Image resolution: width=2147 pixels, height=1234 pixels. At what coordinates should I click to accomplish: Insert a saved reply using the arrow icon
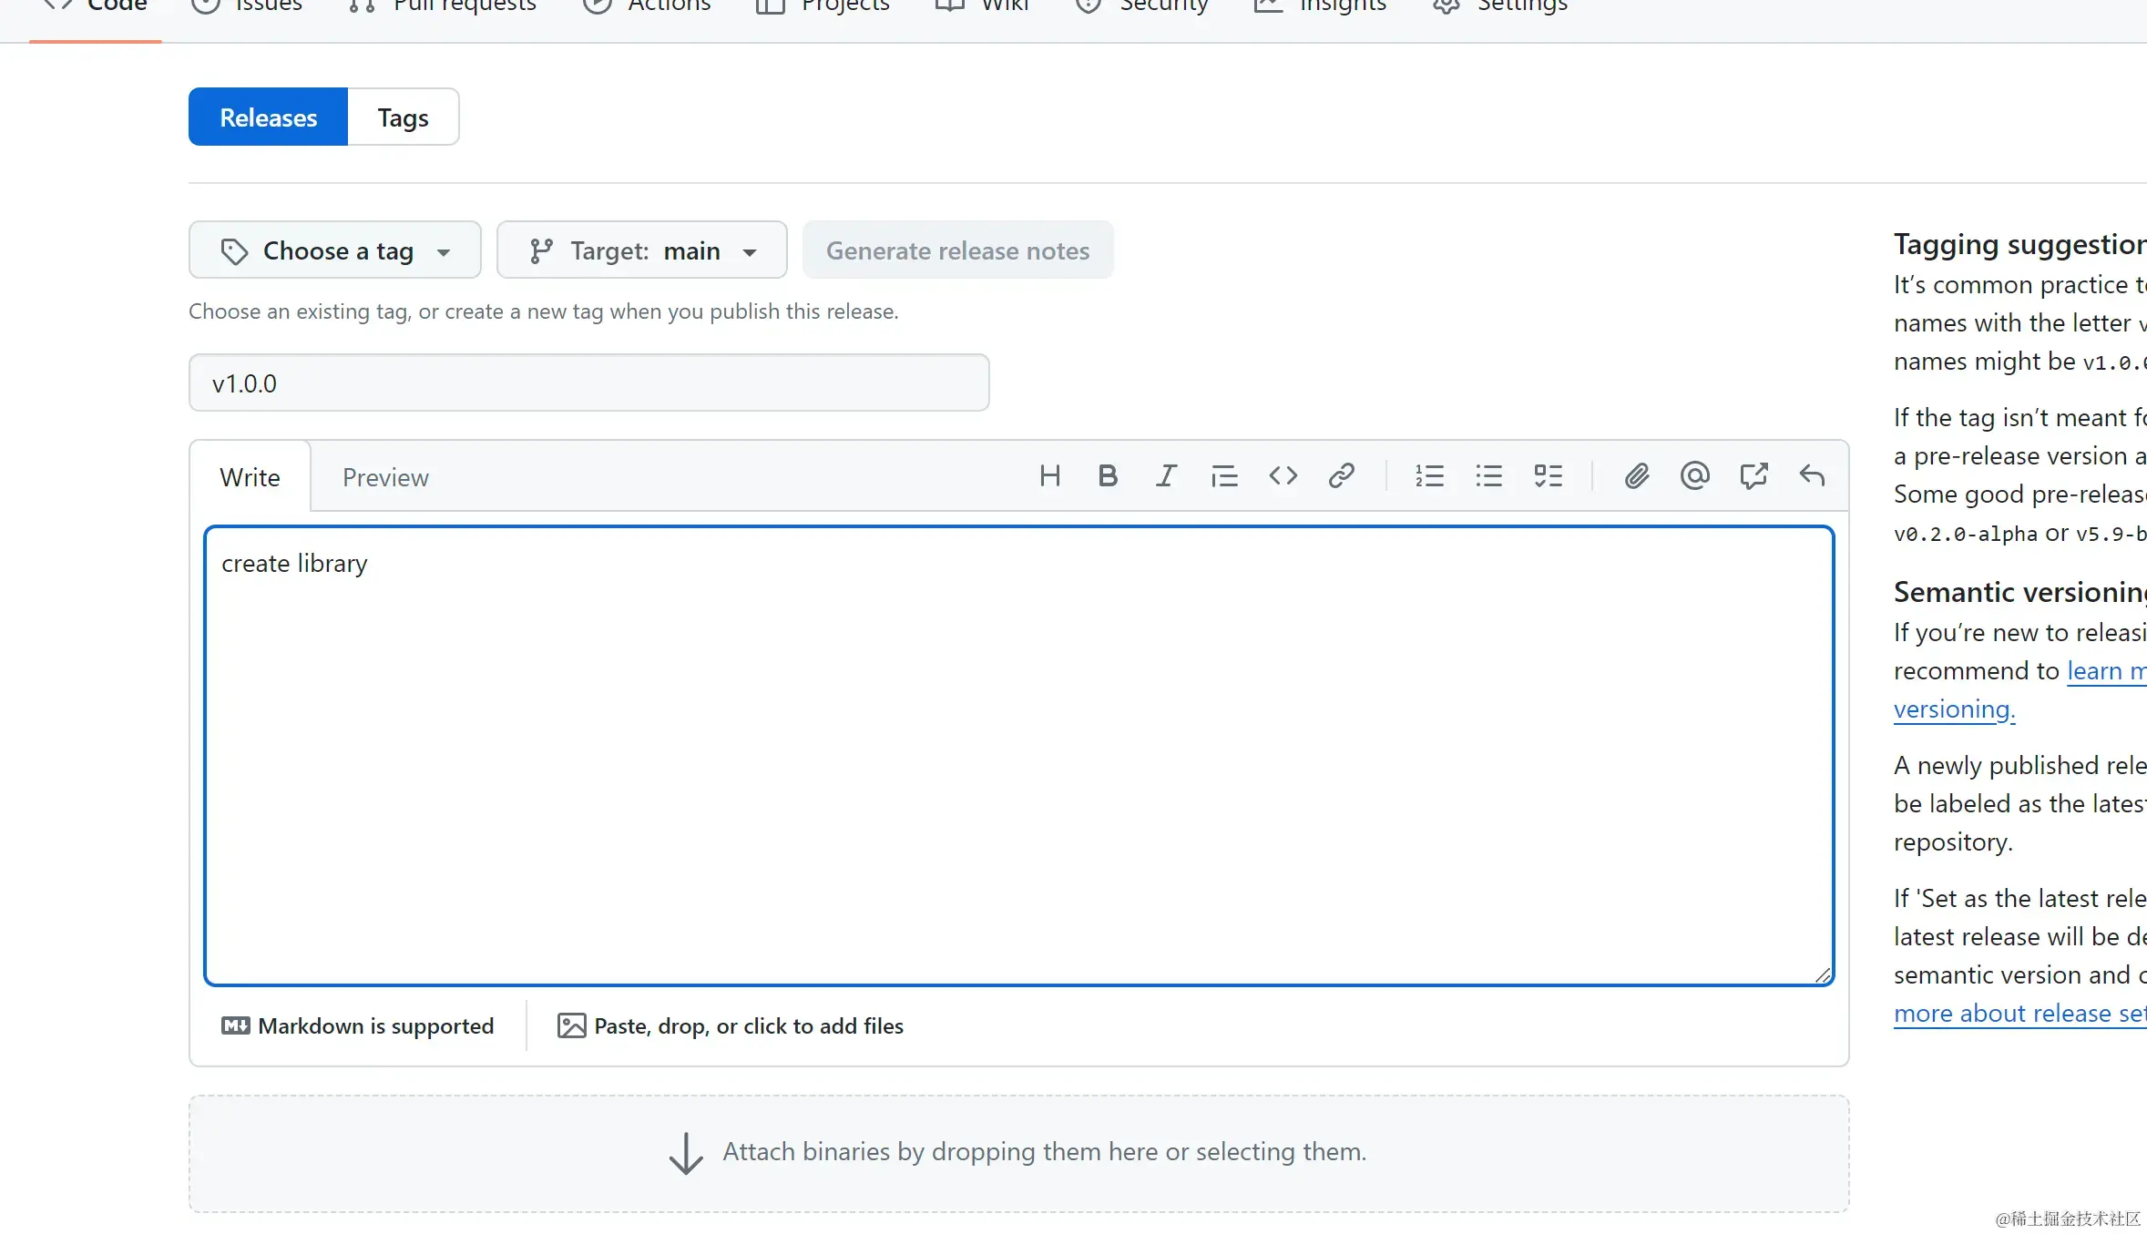pos(1812,475)
